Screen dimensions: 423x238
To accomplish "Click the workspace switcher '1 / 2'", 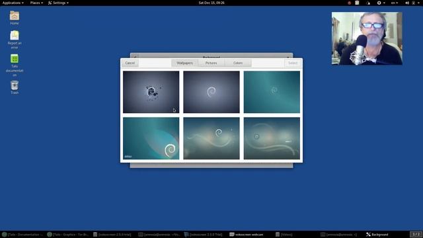I will [x=416, y=234].
